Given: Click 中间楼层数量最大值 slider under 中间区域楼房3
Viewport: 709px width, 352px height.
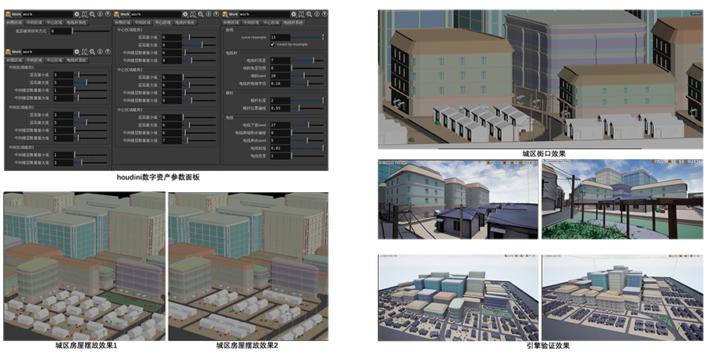Looking at the screenshot, I should [91, 162].
